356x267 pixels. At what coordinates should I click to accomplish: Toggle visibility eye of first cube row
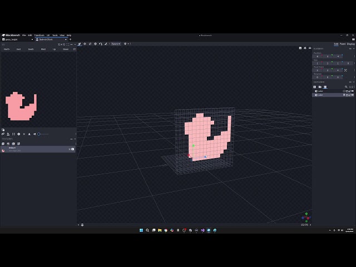pos(353,91)
